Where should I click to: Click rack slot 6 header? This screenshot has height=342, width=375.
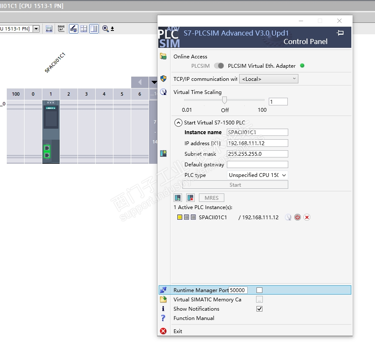pos(140,94)
